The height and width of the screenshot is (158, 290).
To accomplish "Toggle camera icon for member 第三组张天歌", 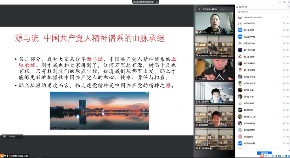I will [287, 50].
